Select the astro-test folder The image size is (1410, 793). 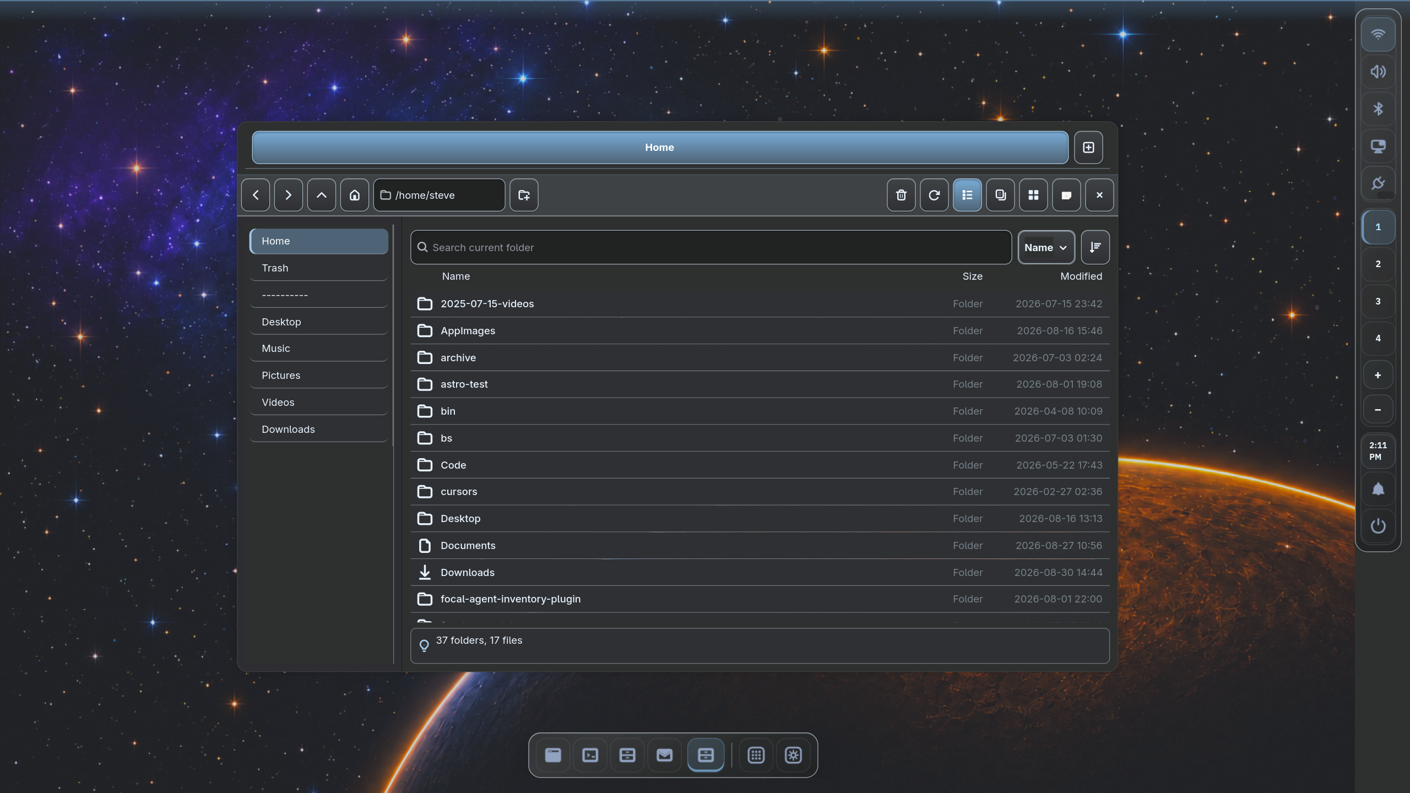pos(760,384)
